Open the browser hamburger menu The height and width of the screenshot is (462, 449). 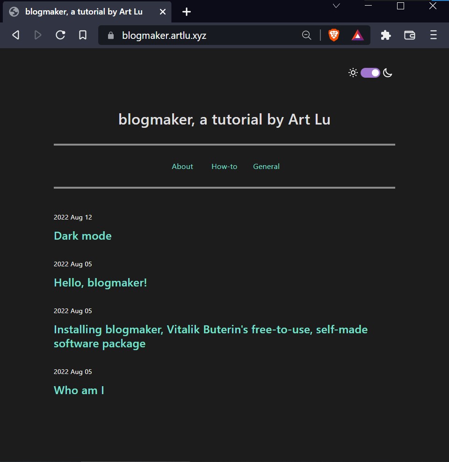coord(434,35)
